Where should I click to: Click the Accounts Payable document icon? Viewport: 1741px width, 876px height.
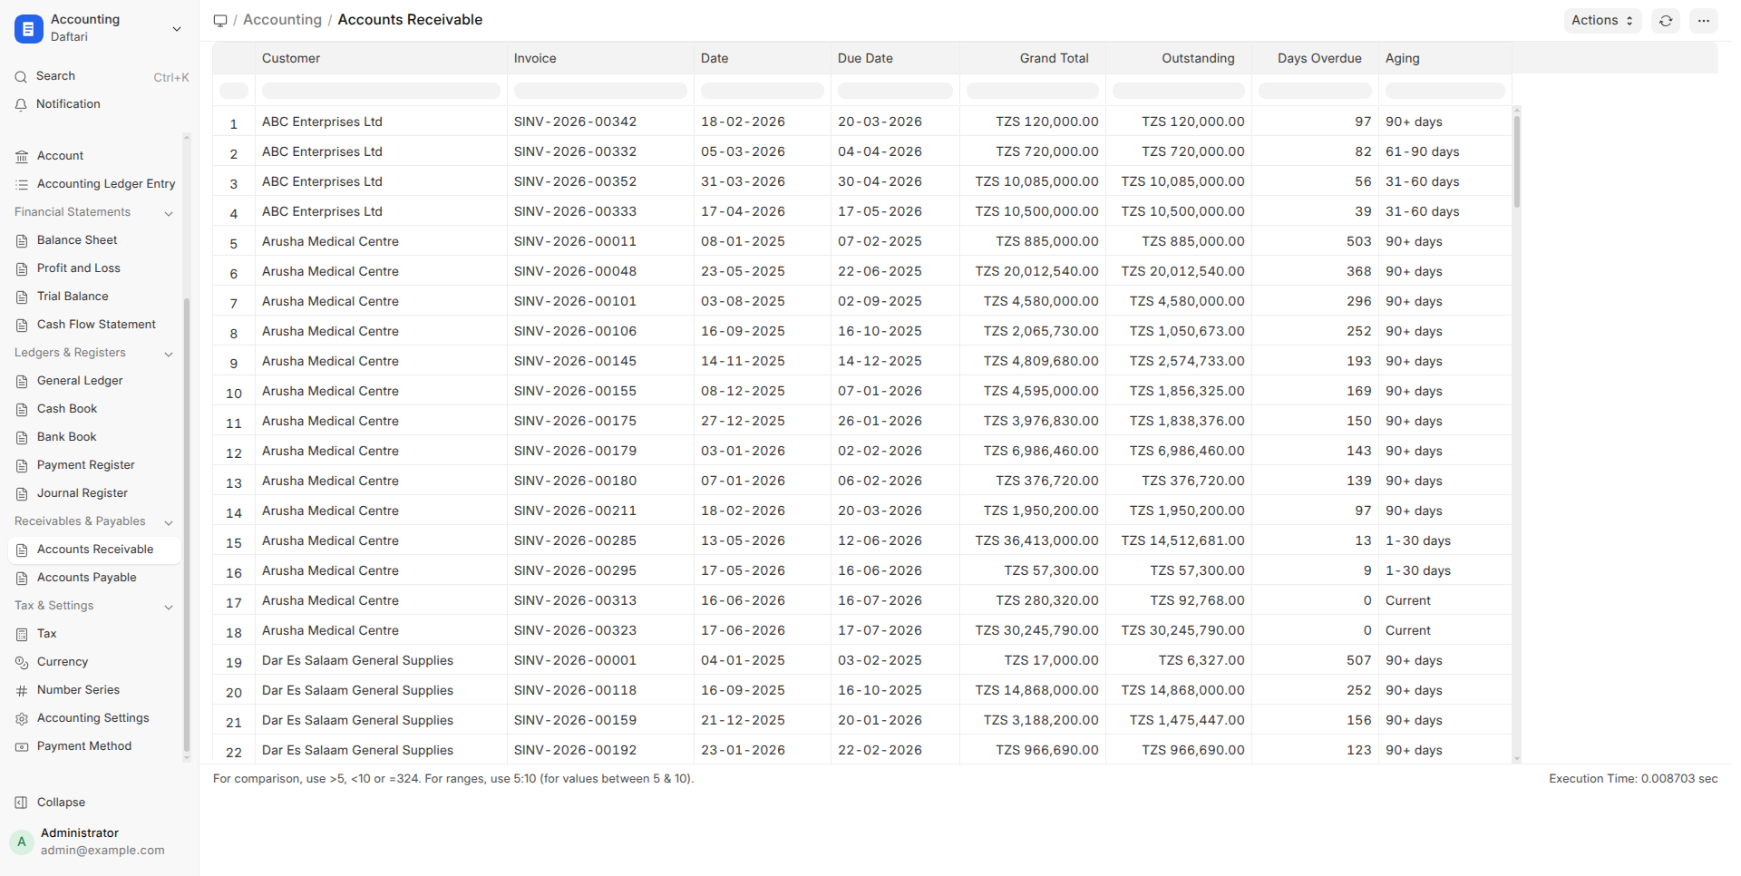[22, 579]
